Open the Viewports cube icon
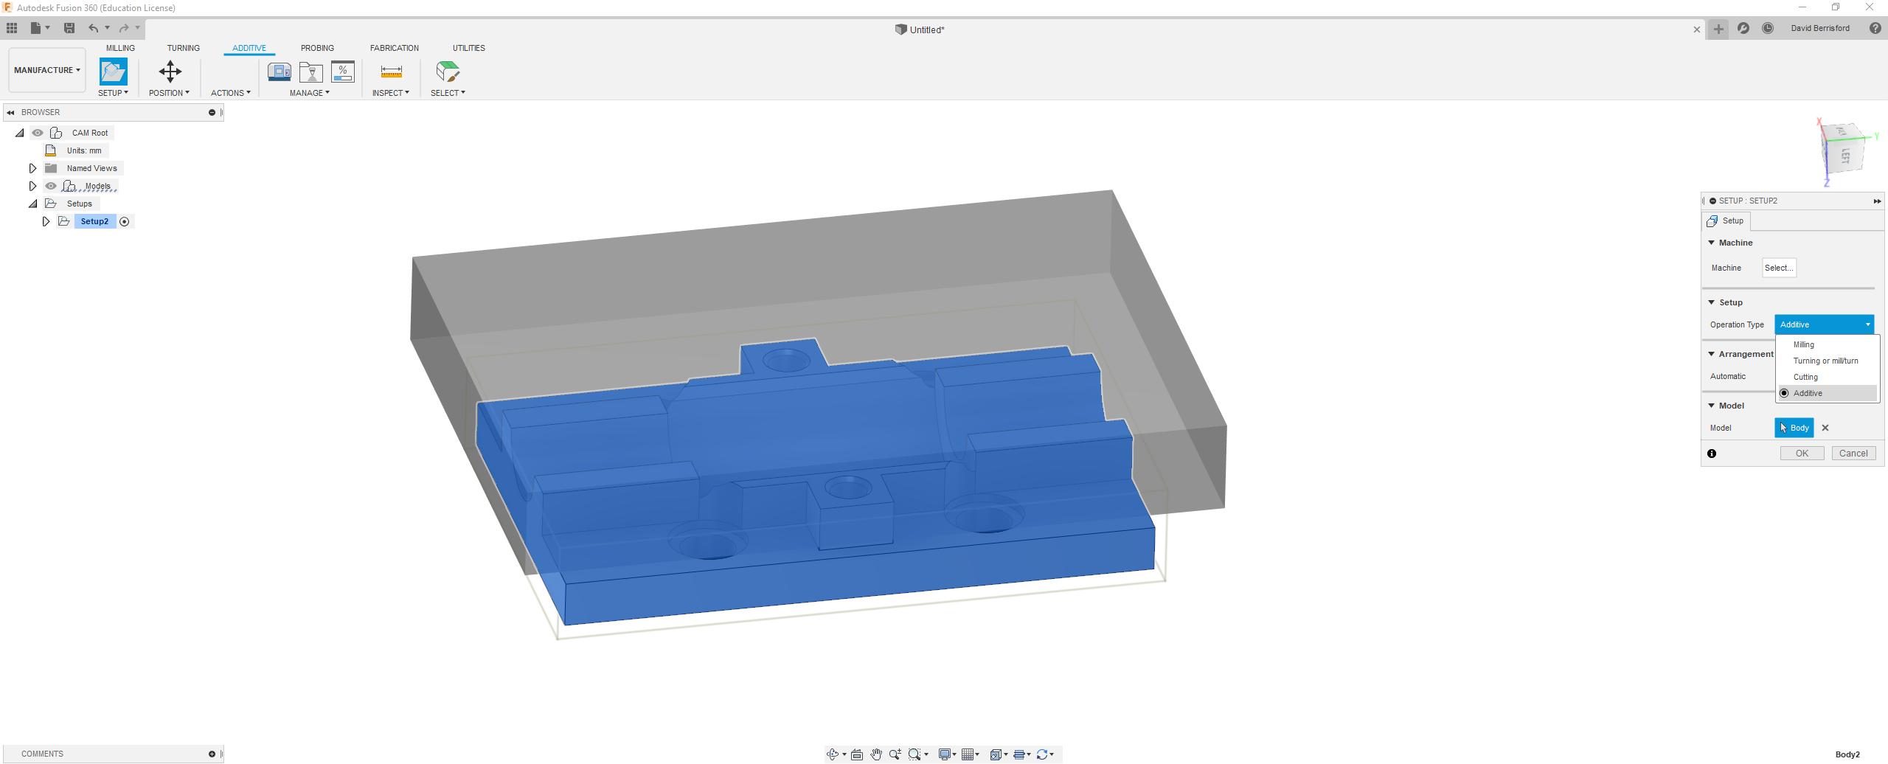 pyautogui.click(x=996, y=754)
